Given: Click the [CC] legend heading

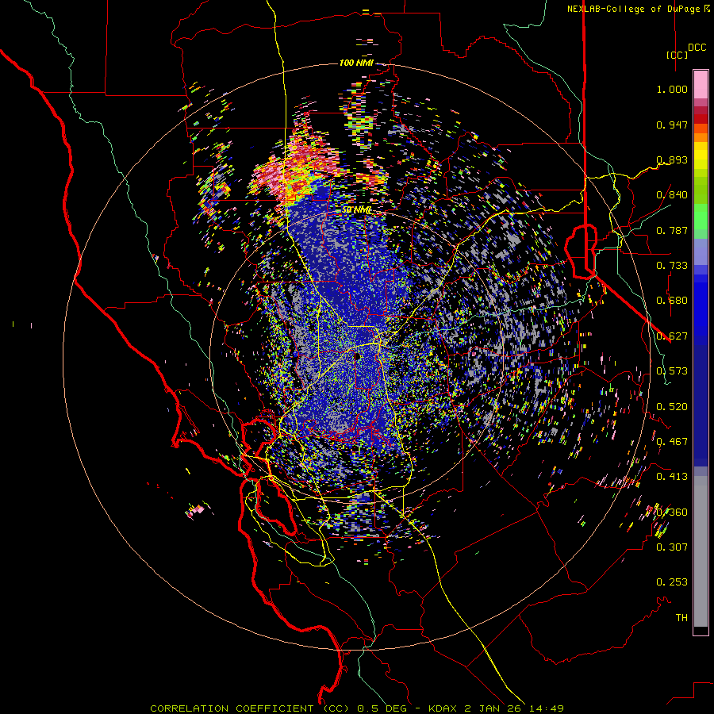Looking at the screenshot, I should click(678, 55).
